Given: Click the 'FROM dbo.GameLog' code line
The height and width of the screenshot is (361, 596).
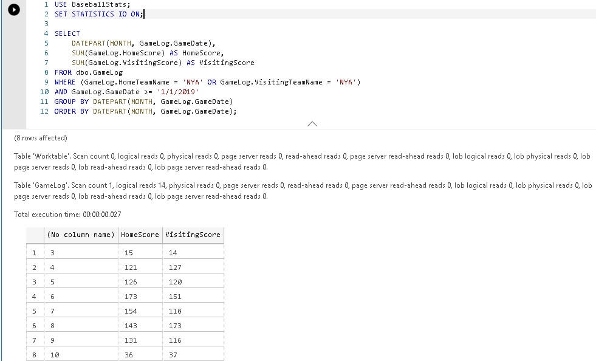Looking at the screenshot, I should pos(89,72).
